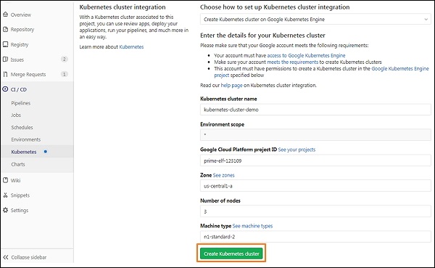
Task: Open the help page link
Action: click(x=232, y=86)
